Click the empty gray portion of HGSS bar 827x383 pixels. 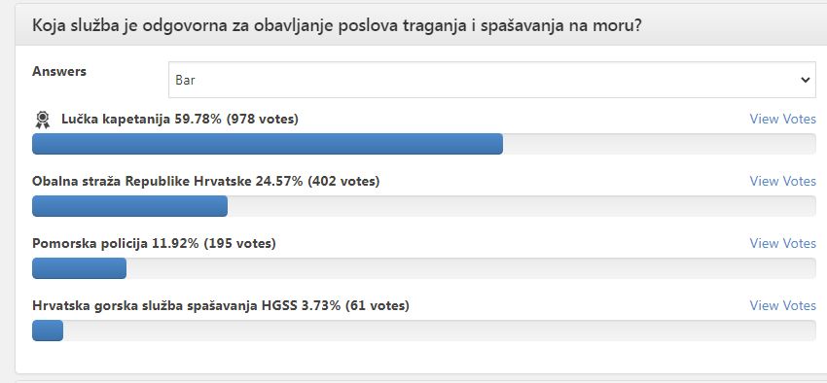pos(440,331)
